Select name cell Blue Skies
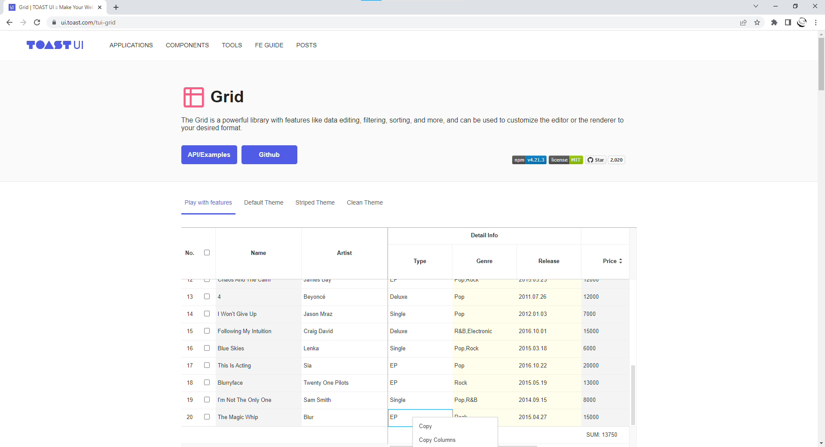Screen dimensions: 825x447 tap(258, 348)
